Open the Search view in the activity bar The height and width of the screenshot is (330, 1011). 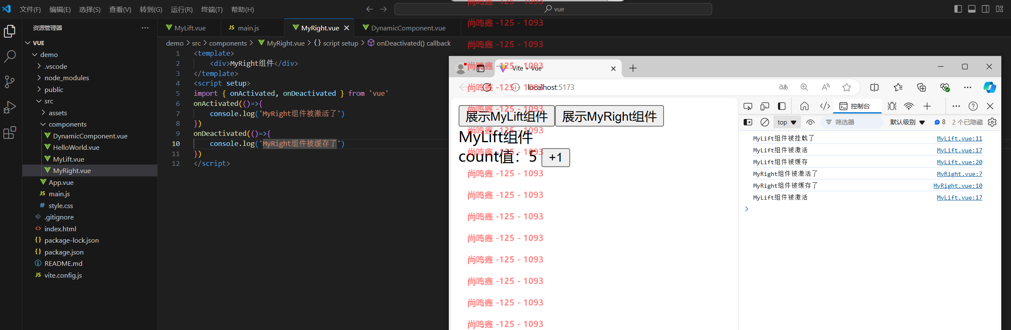click(x=10, y=56)
